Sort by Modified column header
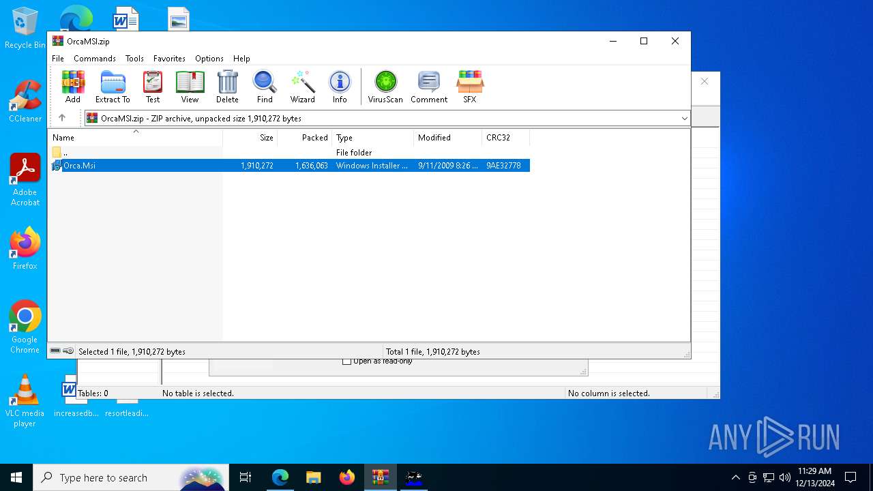This screenshot has height=491, width=873. 448,138
